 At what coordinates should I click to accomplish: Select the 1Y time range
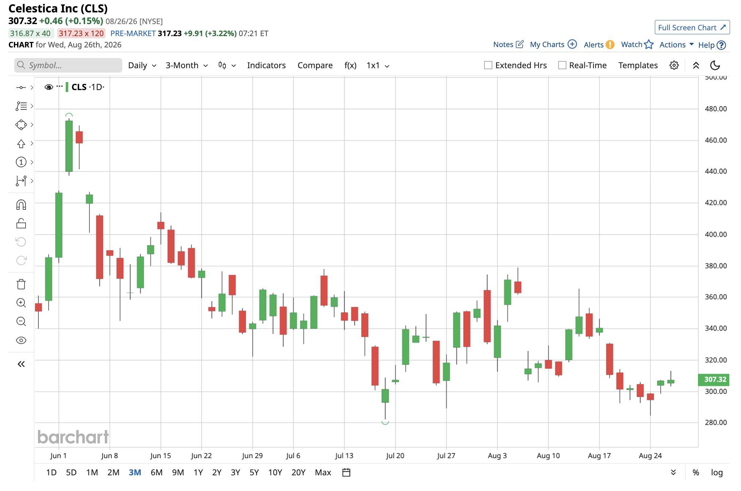tap(198, 473)
